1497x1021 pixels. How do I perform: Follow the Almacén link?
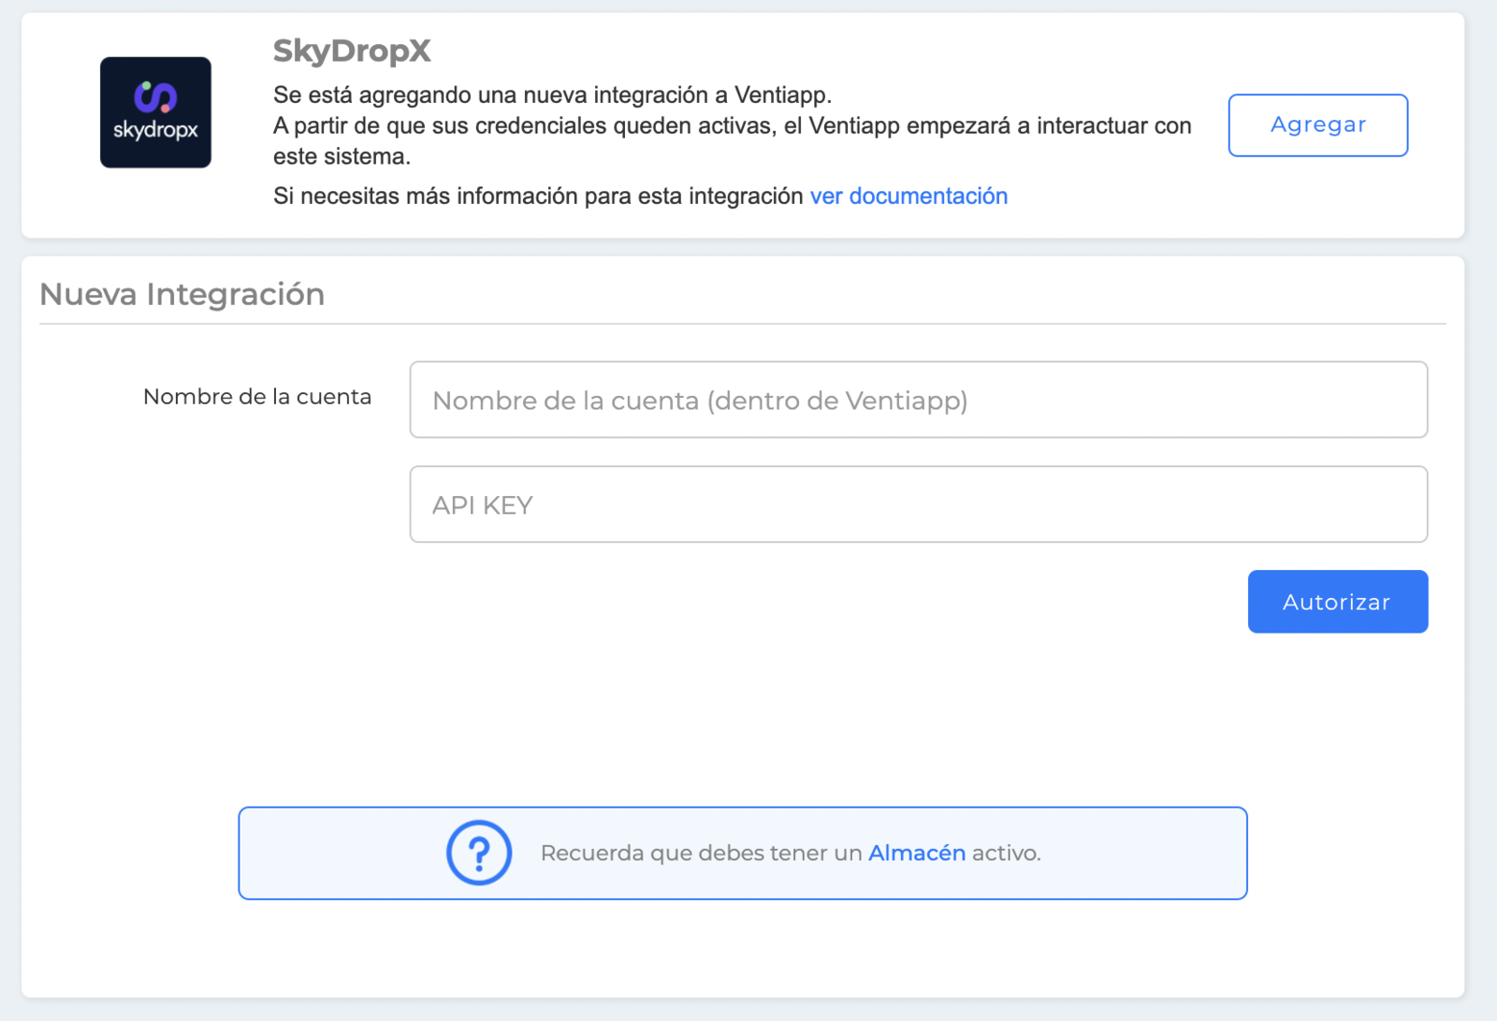point(917,853)
